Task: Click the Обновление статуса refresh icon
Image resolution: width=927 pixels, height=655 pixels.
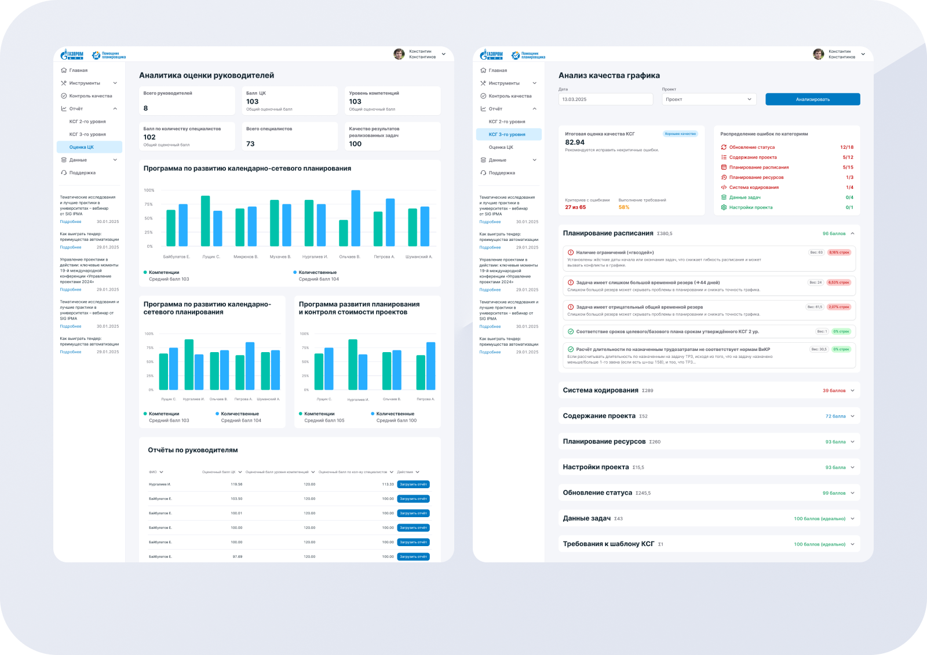Action: [724, 147]
